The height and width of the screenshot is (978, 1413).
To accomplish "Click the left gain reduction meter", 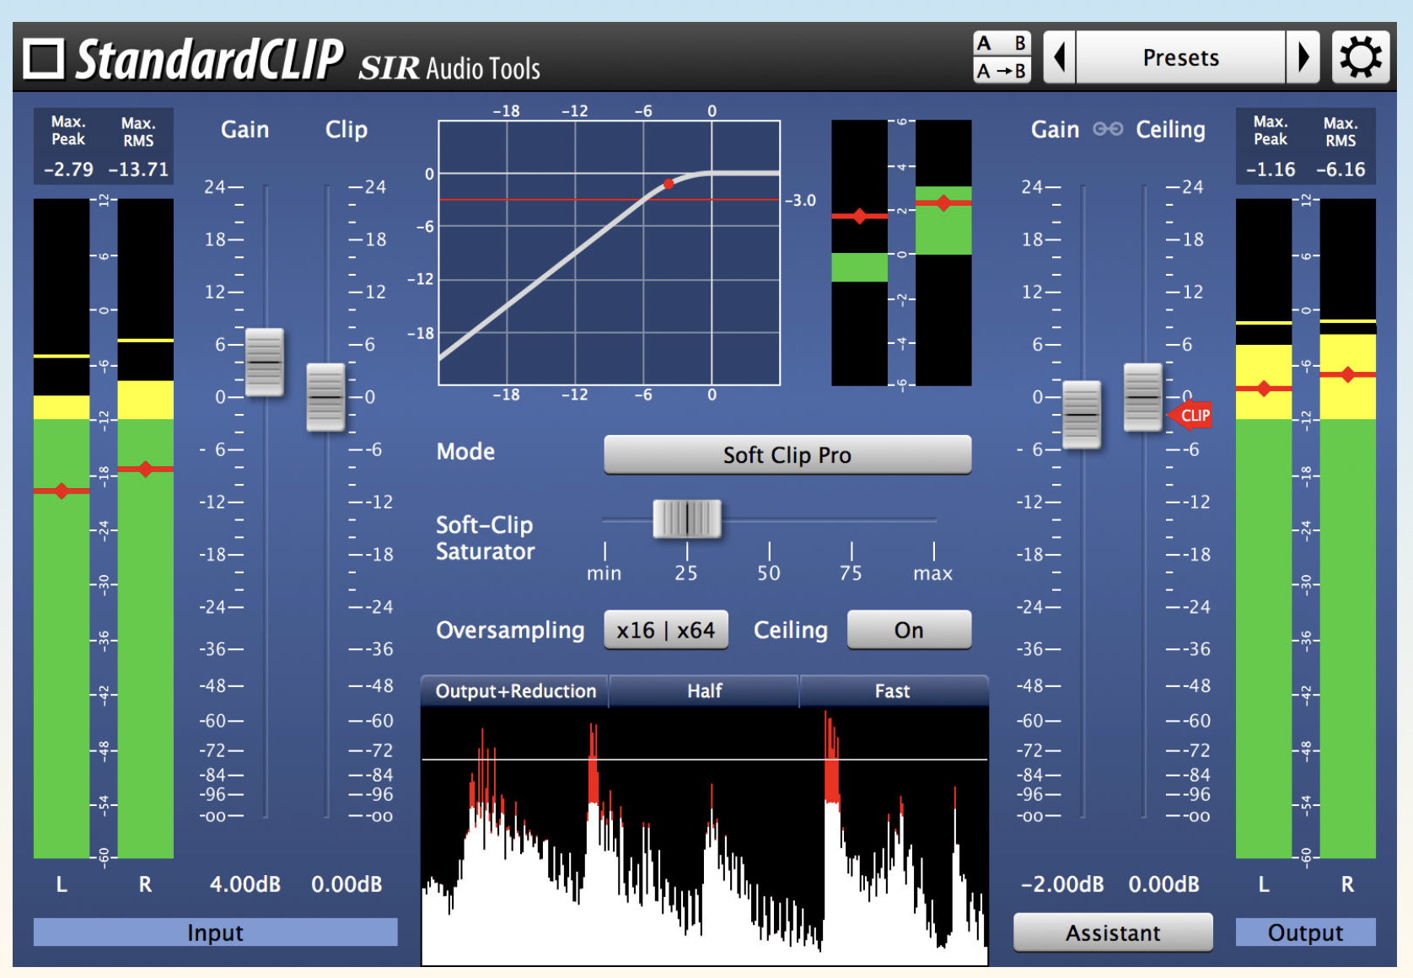I will [x=859, y=253].
